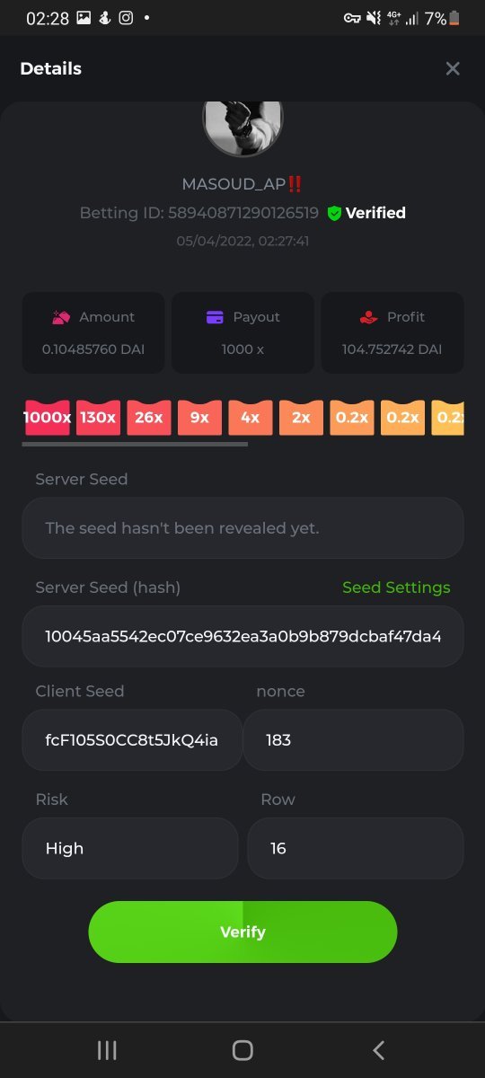Click the multiplier list horizontal scrollbar
The height and width of the screenshot is (1078, 485).
click(x=135, y=444)
